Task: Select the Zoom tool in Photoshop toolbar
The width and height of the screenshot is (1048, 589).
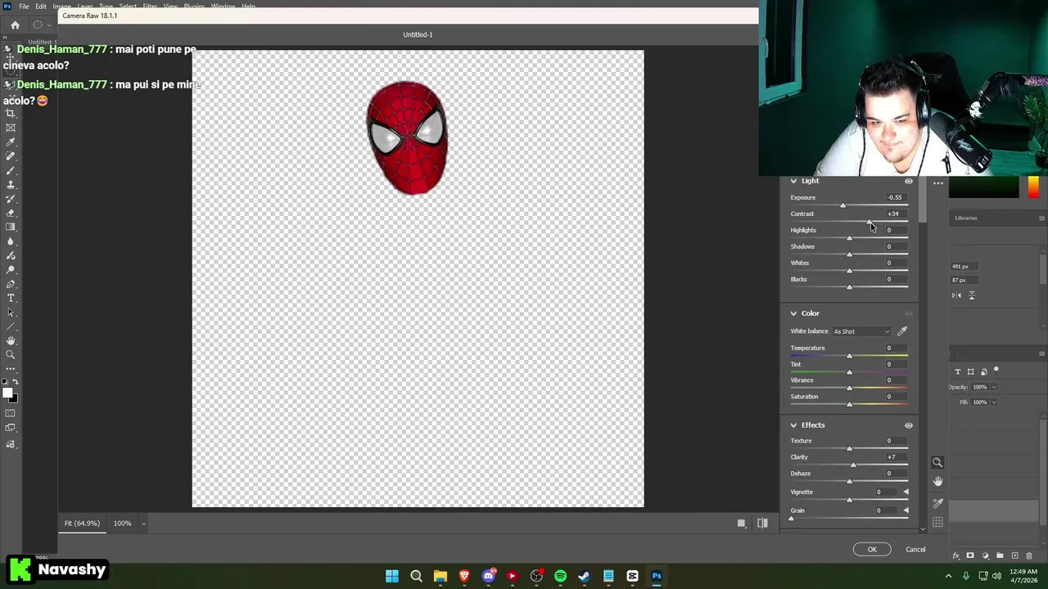Action: coord(11,354)
